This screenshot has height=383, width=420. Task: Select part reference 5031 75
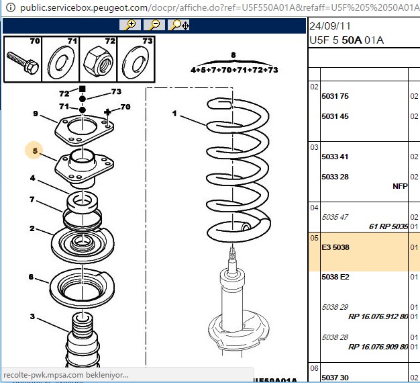pos(335,96)
